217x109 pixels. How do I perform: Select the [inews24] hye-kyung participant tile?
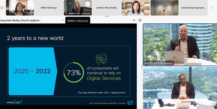pos(193,8)
